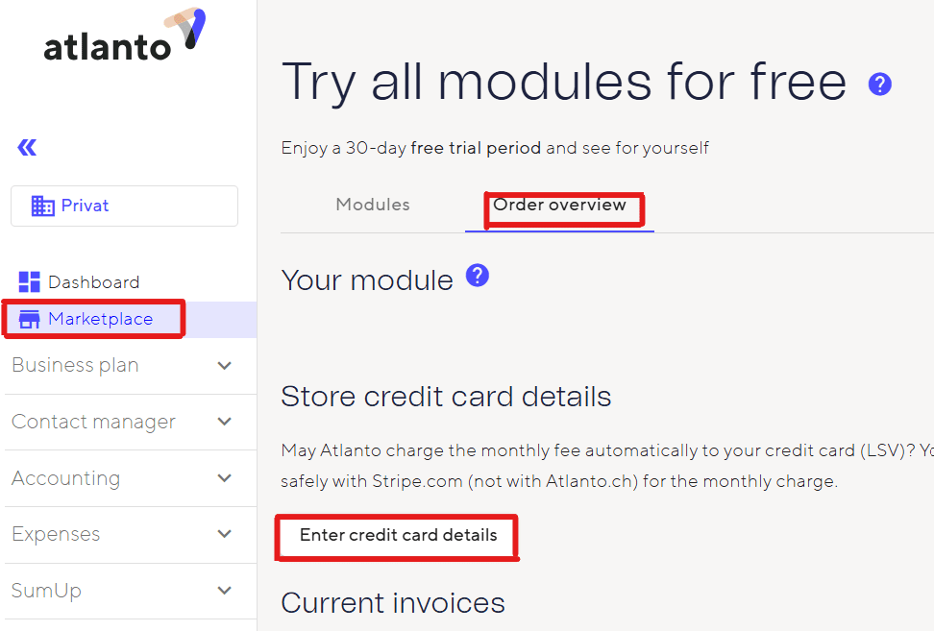The height and width of the screenshot is (631, 934).
Task: Open help icon beside Your module
Action: [x=478, y=277]
